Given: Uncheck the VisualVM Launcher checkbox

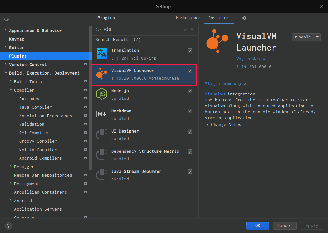Looking at the screenshot, I should pos(190,71).
